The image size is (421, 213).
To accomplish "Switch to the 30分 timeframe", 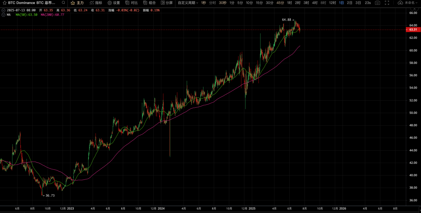I will pyautogui.click(x=270, y=3).
